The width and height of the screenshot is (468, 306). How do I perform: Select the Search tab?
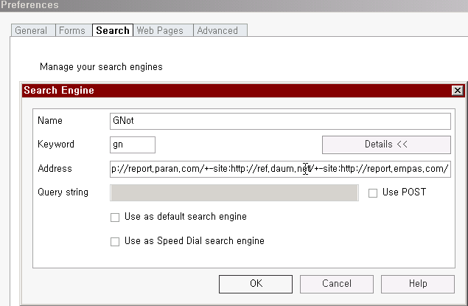coord(113,30)
